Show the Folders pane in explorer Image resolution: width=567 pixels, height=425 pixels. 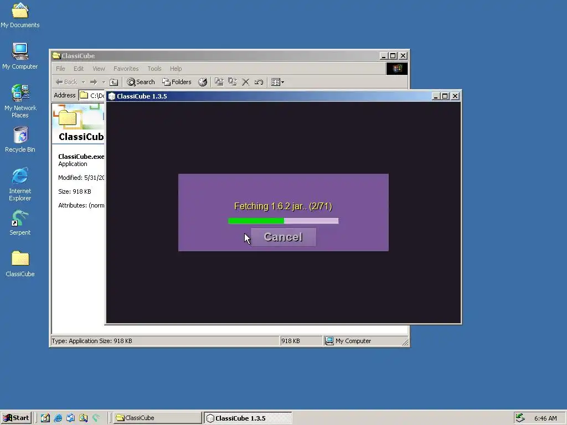(x=177, y=82)
